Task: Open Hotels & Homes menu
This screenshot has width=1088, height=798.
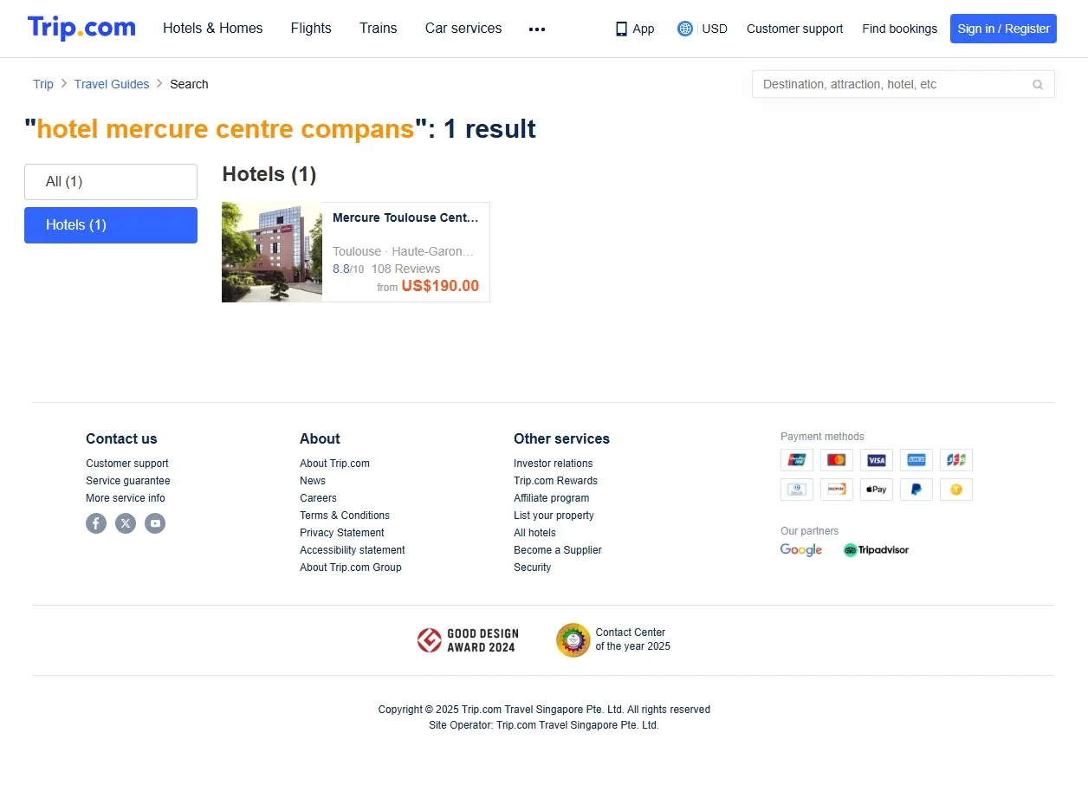Action: click(x=213, y=29)
